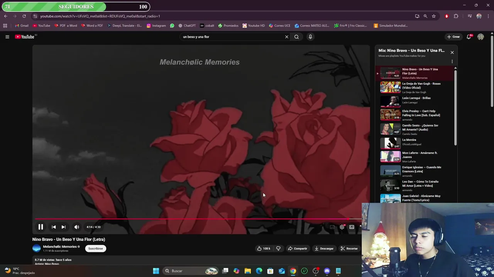The height and width of the screenshot is (277, 494).
Task: Open the Gmail bookmark
Action: [22, 26]
